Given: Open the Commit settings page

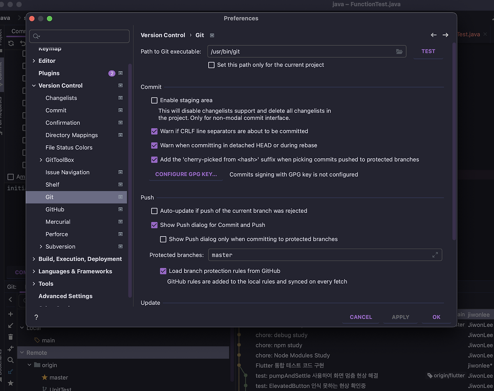Looking at the screenshot, I should click(56, 110).
